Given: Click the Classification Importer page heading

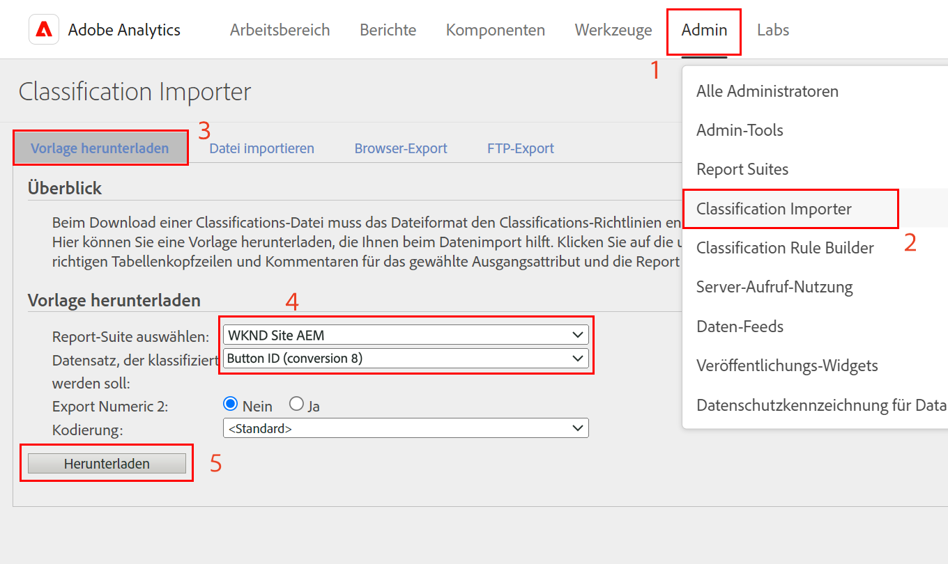Looking at the screenshot, I should [135, 92].
